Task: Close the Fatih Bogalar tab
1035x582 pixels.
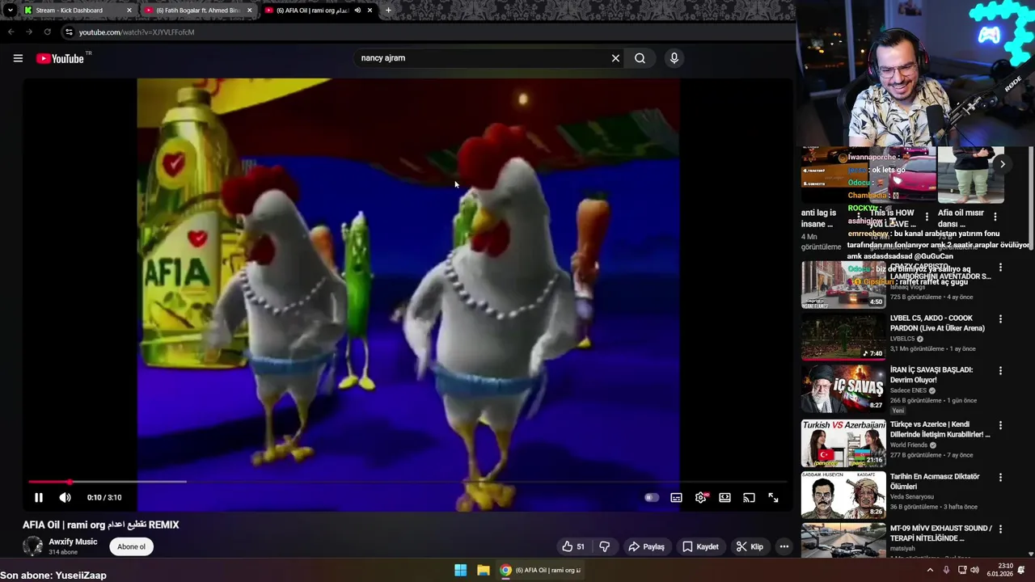Action: 249,11
